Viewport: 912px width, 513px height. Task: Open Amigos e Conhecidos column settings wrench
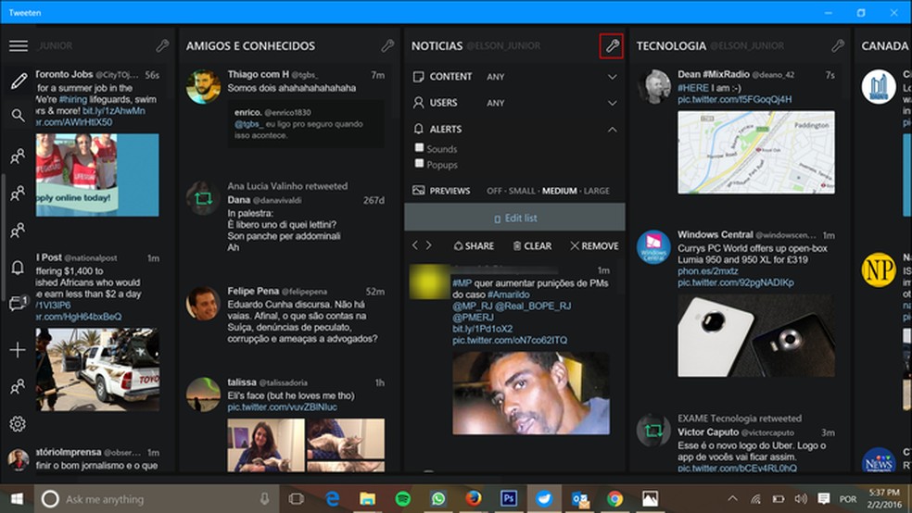tap(387, 45)
